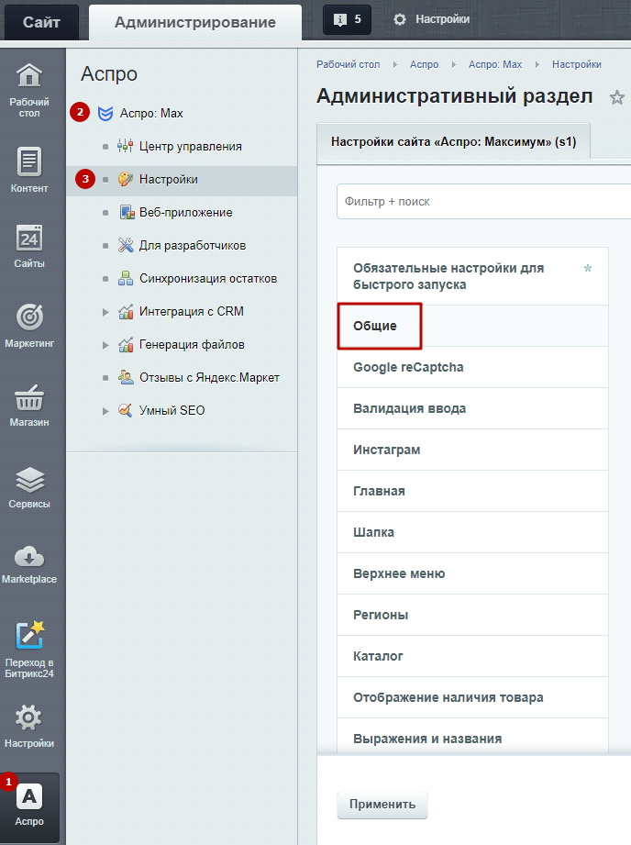Select Отзывы с Яндекс.Маркет tree item label
The width and height of the screenshot is (631, 845).
[x=209, y=377]
